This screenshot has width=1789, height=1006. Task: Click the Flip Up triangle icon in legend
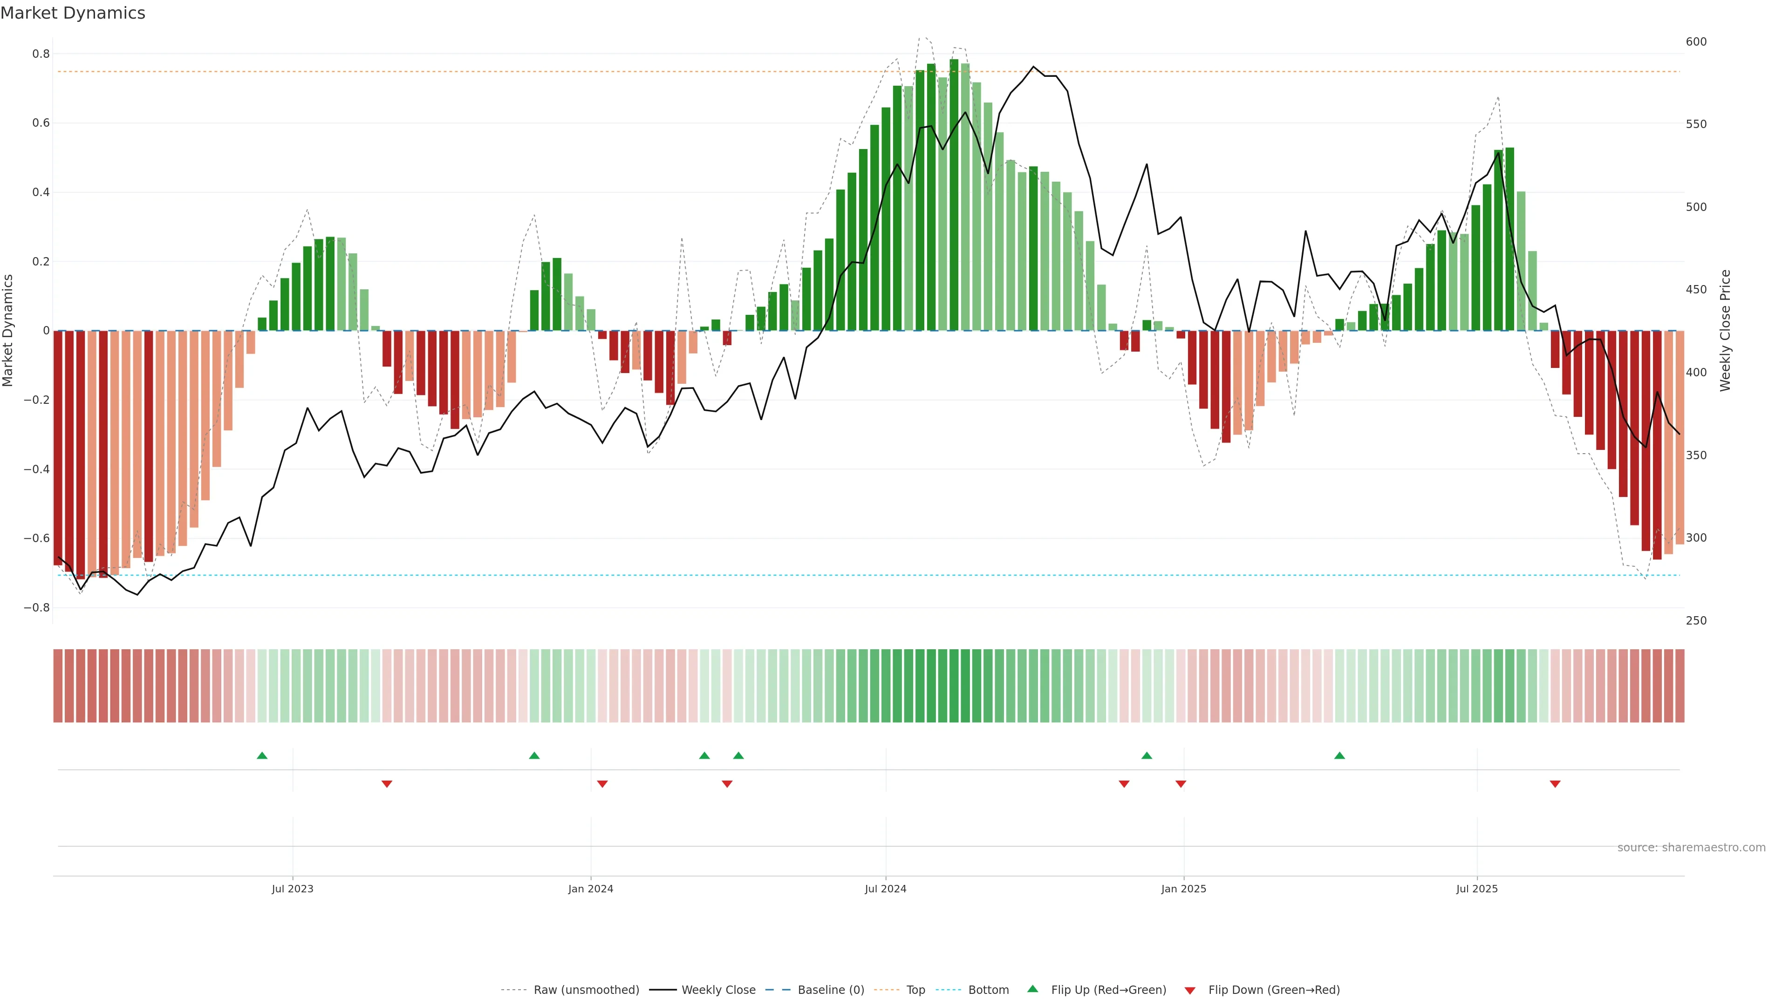[1033, 989]
